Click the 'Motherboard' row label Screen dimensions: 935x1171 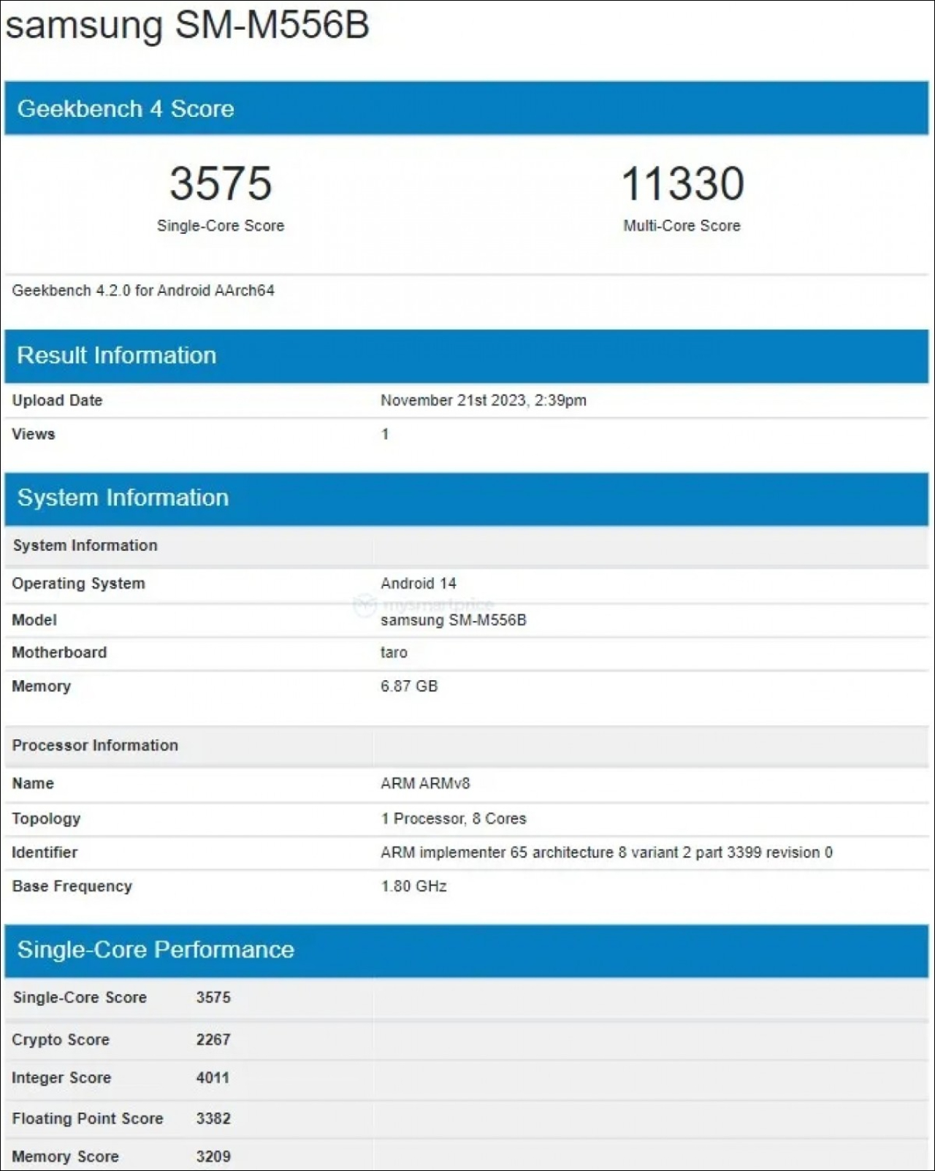coord(59,652)
